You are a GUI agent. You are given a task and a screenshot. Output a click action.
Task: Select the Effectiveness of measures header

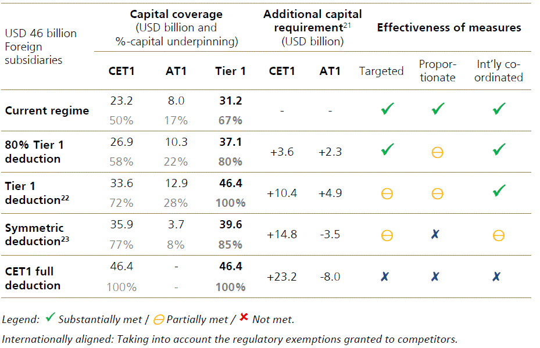(449, 27)
